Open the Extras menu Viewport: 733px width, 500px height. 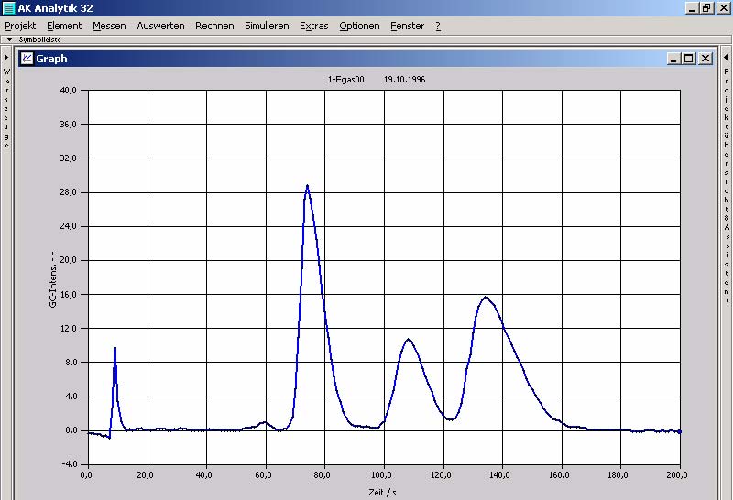tap(313, 26)
